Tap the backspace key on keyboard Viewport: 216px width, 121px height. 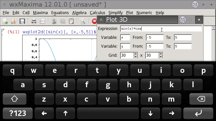(x=201, y=99)
